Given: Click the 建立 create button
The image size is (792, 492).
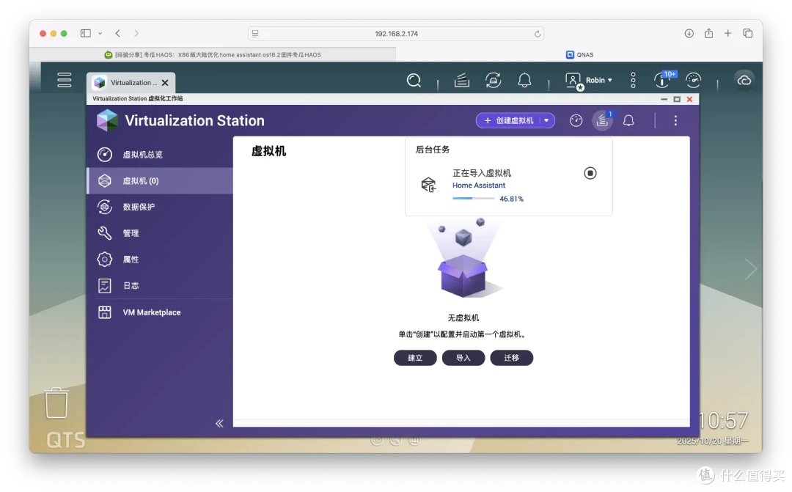Looking at the screenshot, I should pyautogui.click(x=415, y=358).
